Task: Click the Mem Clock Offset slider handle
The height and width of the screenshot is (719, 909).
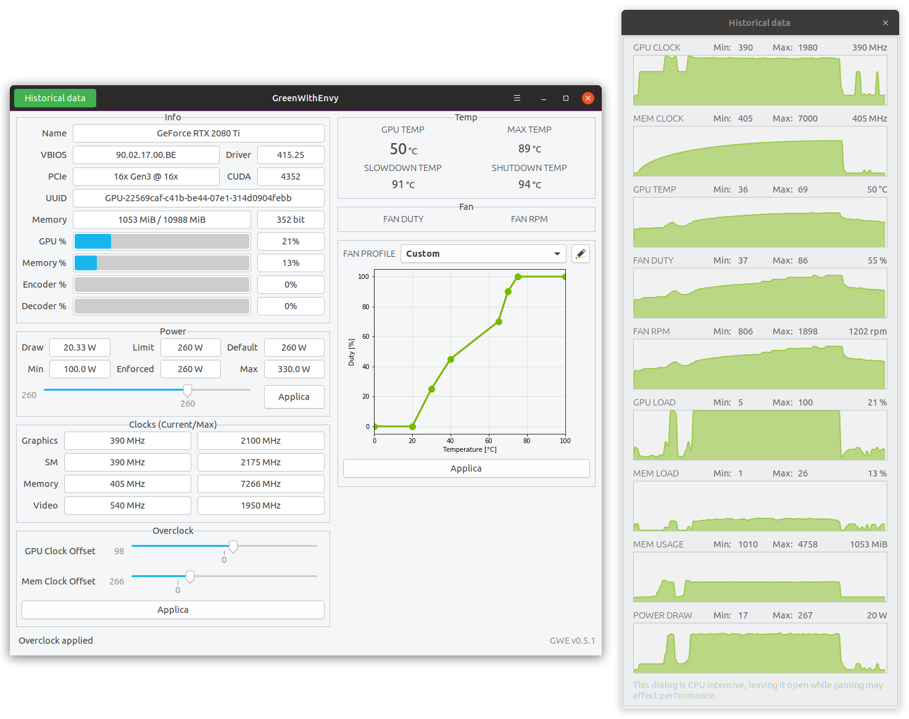Action: (190, 576)
